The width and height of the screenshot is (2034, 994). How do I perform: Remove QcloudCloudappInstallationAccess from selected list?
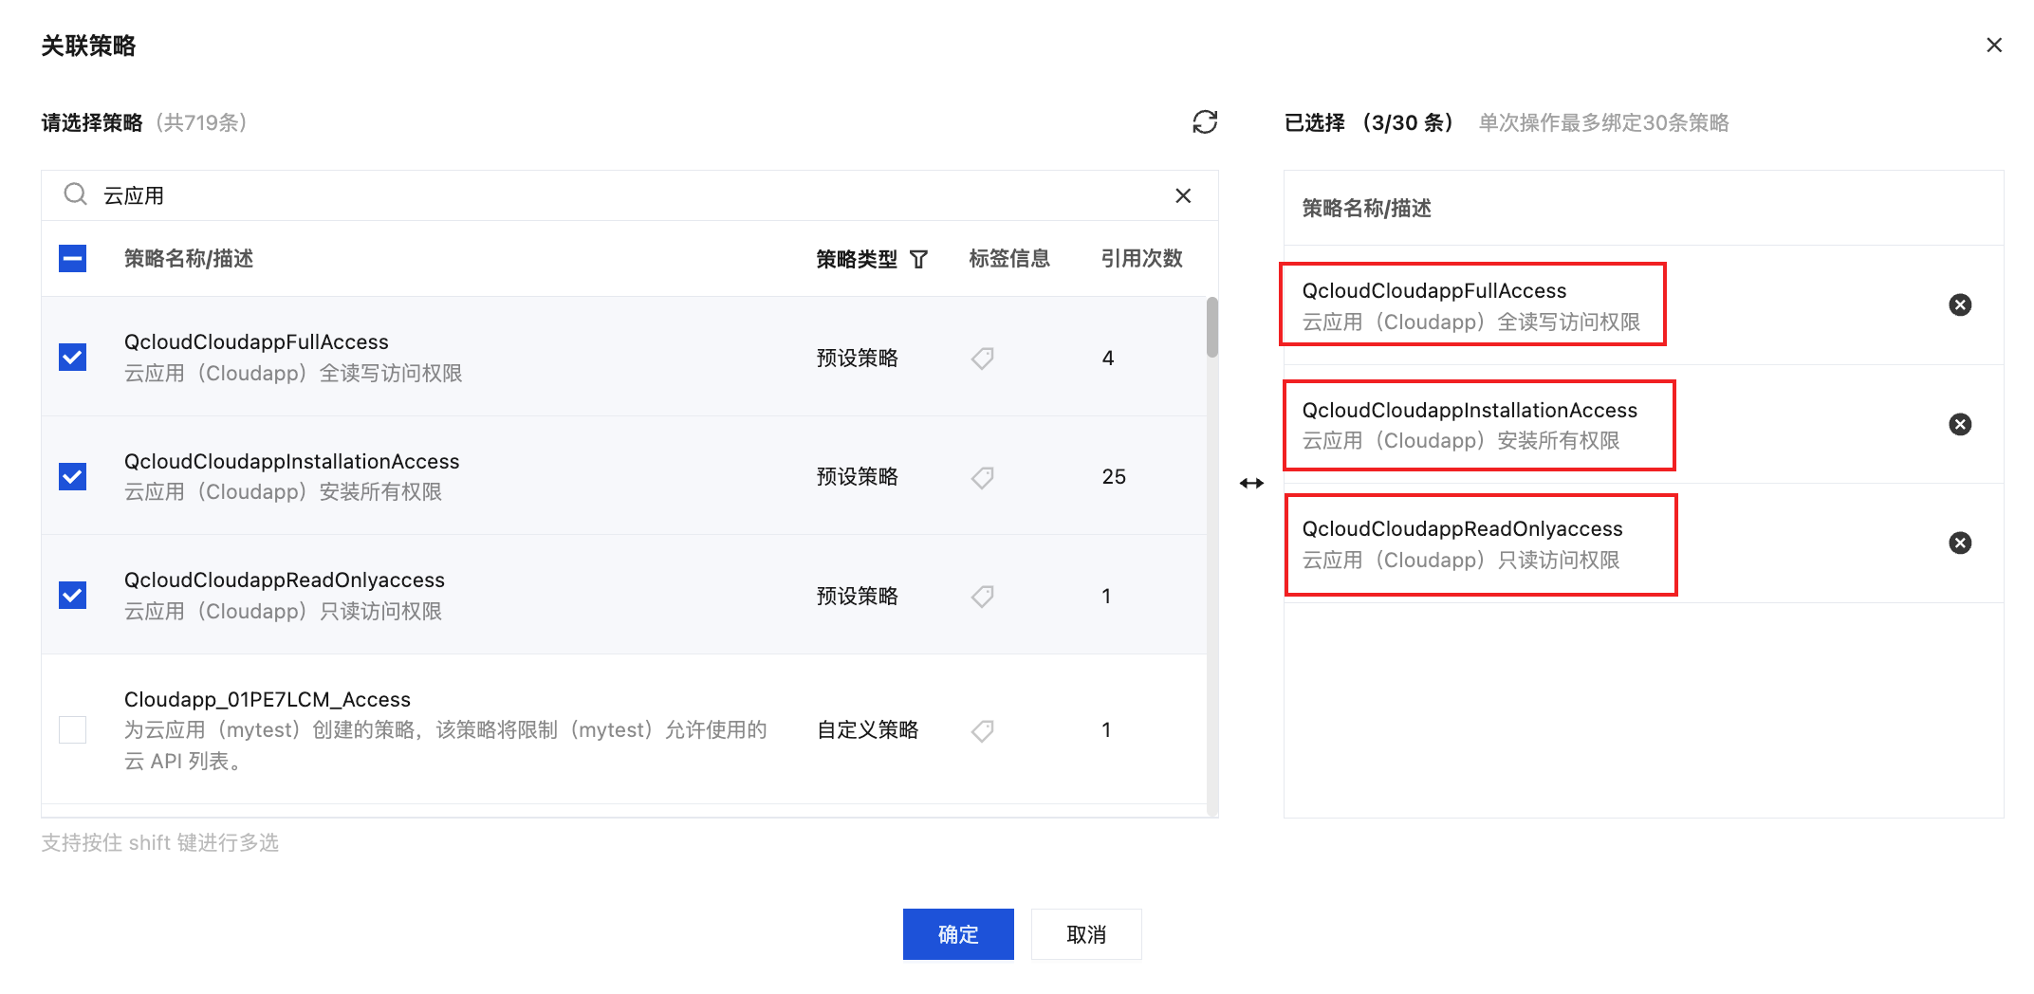1960,424
